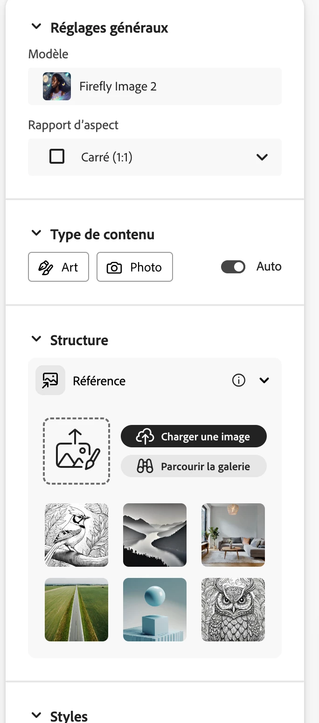Choose the living room interior reference
The width and height of the screenshot is (319, 723).
[x=233, y=535]
